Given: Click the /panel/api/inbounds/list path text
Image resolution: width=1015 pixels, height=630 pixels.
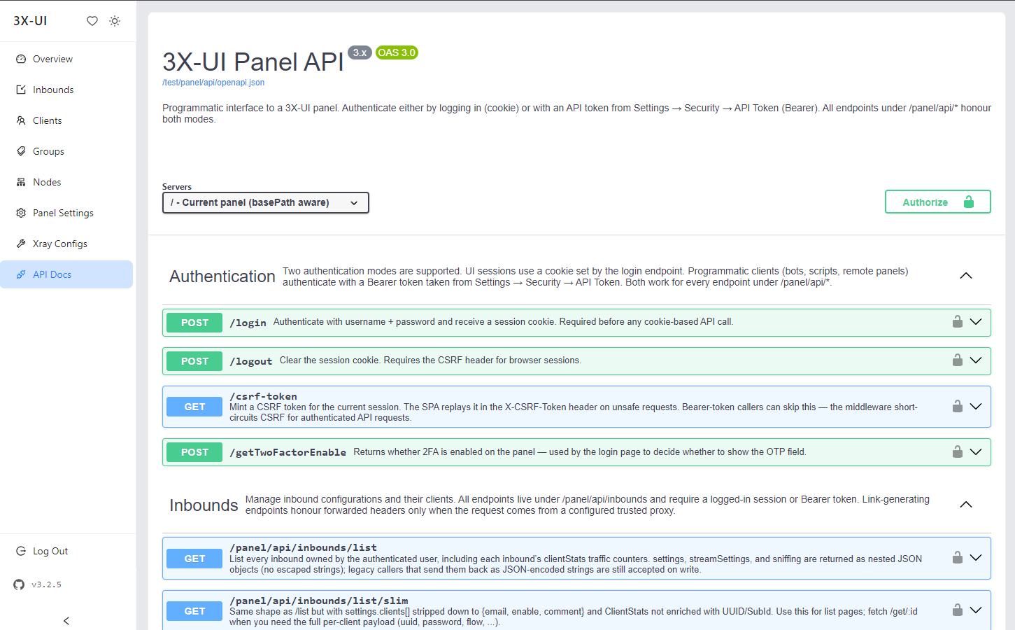Looking at the screenshot, I should pos(303,547).
